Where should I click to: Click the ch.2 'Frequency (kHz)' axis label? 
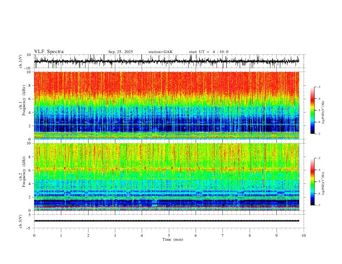pyautogui.click(x=24, y=172)
